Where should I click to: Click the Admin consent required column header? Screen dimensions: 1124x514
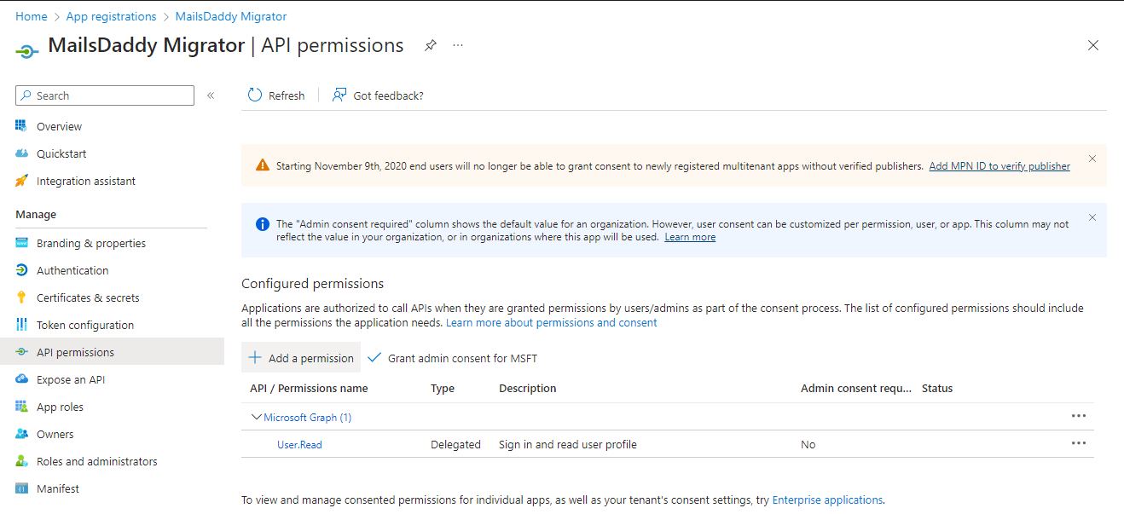(x=856, y=388)
